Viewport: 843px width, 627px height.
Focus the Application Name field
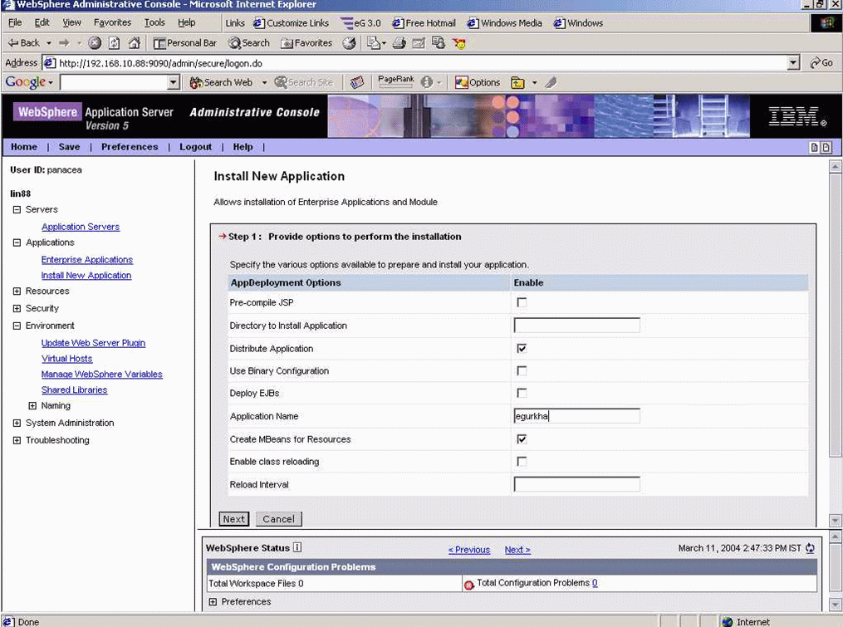coord(577,416)
